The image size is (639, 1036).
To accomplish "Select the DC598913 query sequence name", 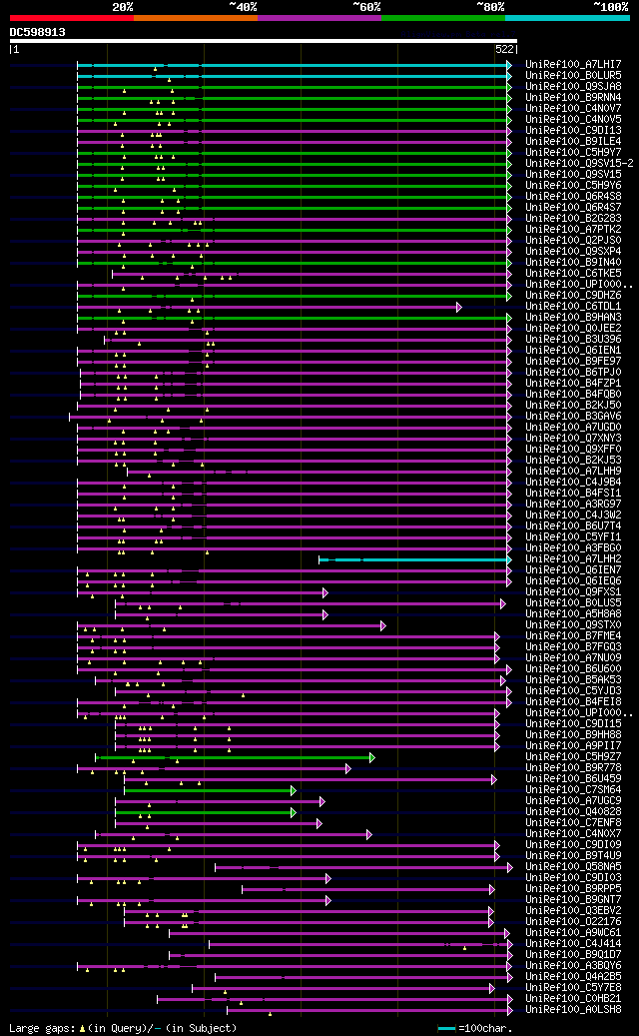I will 37,32.
